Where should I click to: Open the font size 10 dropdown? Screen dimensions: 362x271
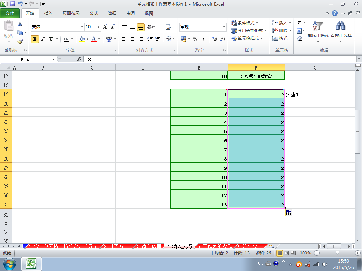pos(98,27)
